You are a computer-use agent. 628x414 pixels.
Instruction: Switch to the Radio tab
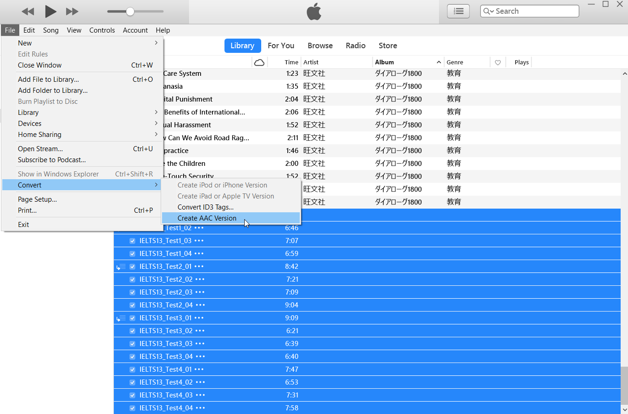356,46
